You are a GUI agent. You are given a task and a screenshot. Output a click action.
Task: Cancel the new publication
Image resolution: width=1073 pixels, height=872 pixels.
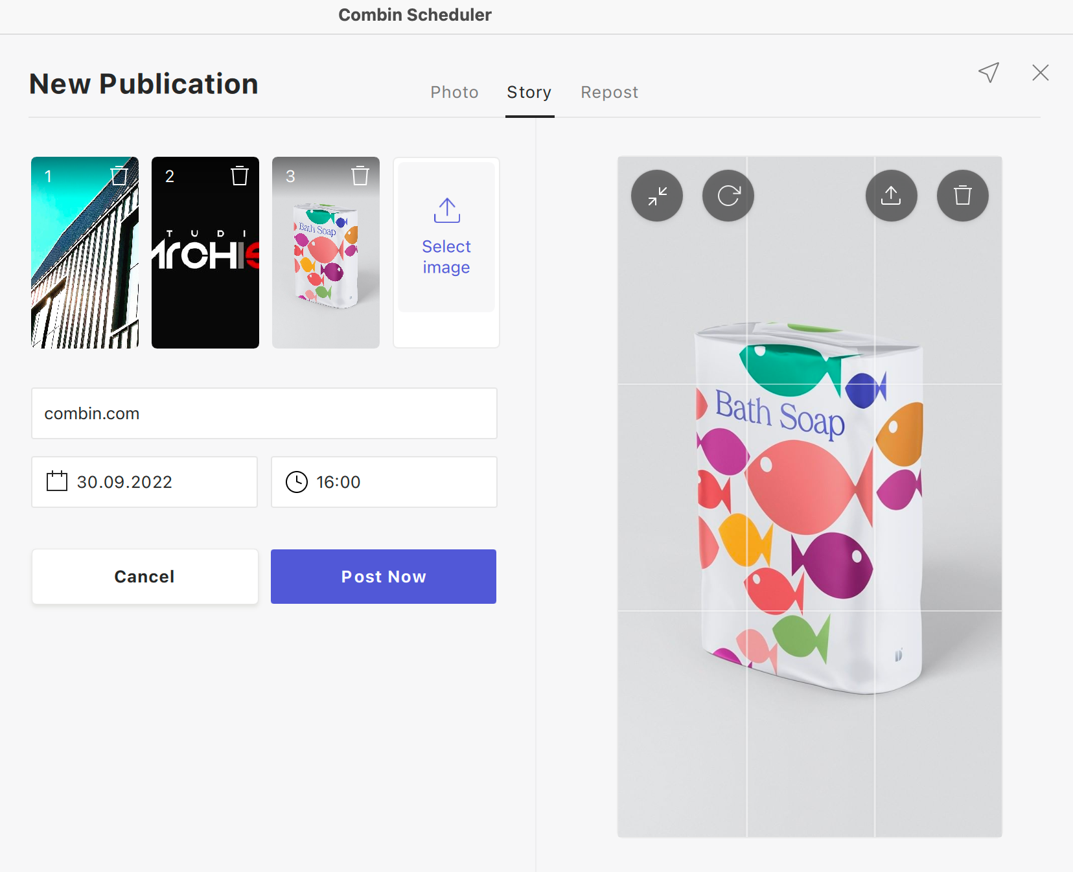click(x=144, y=576)
